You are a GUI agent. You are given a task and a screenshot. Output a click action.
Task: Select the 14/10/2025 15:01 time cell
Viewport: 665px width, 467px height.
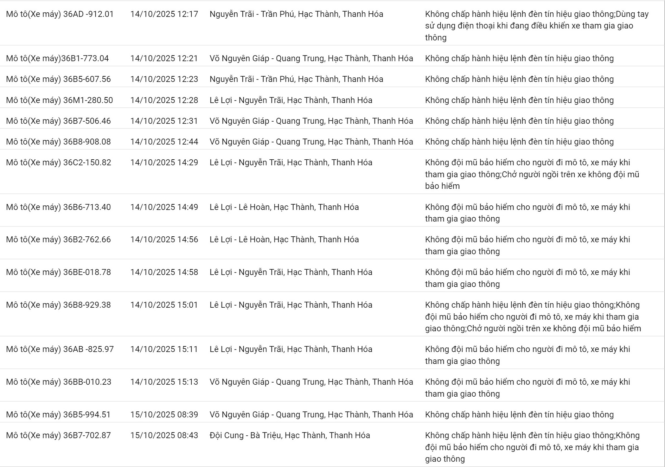pos(164,305)
